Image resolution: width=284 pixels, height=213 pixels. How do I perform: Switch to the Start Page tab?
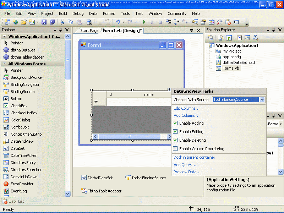pos(89,31)
